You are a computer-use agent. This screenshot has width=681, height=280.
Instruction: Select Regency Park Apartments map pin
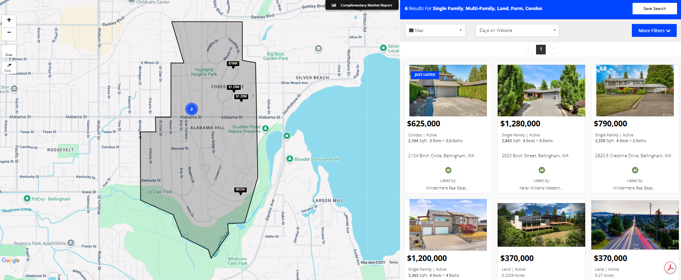tap(71, 243)
